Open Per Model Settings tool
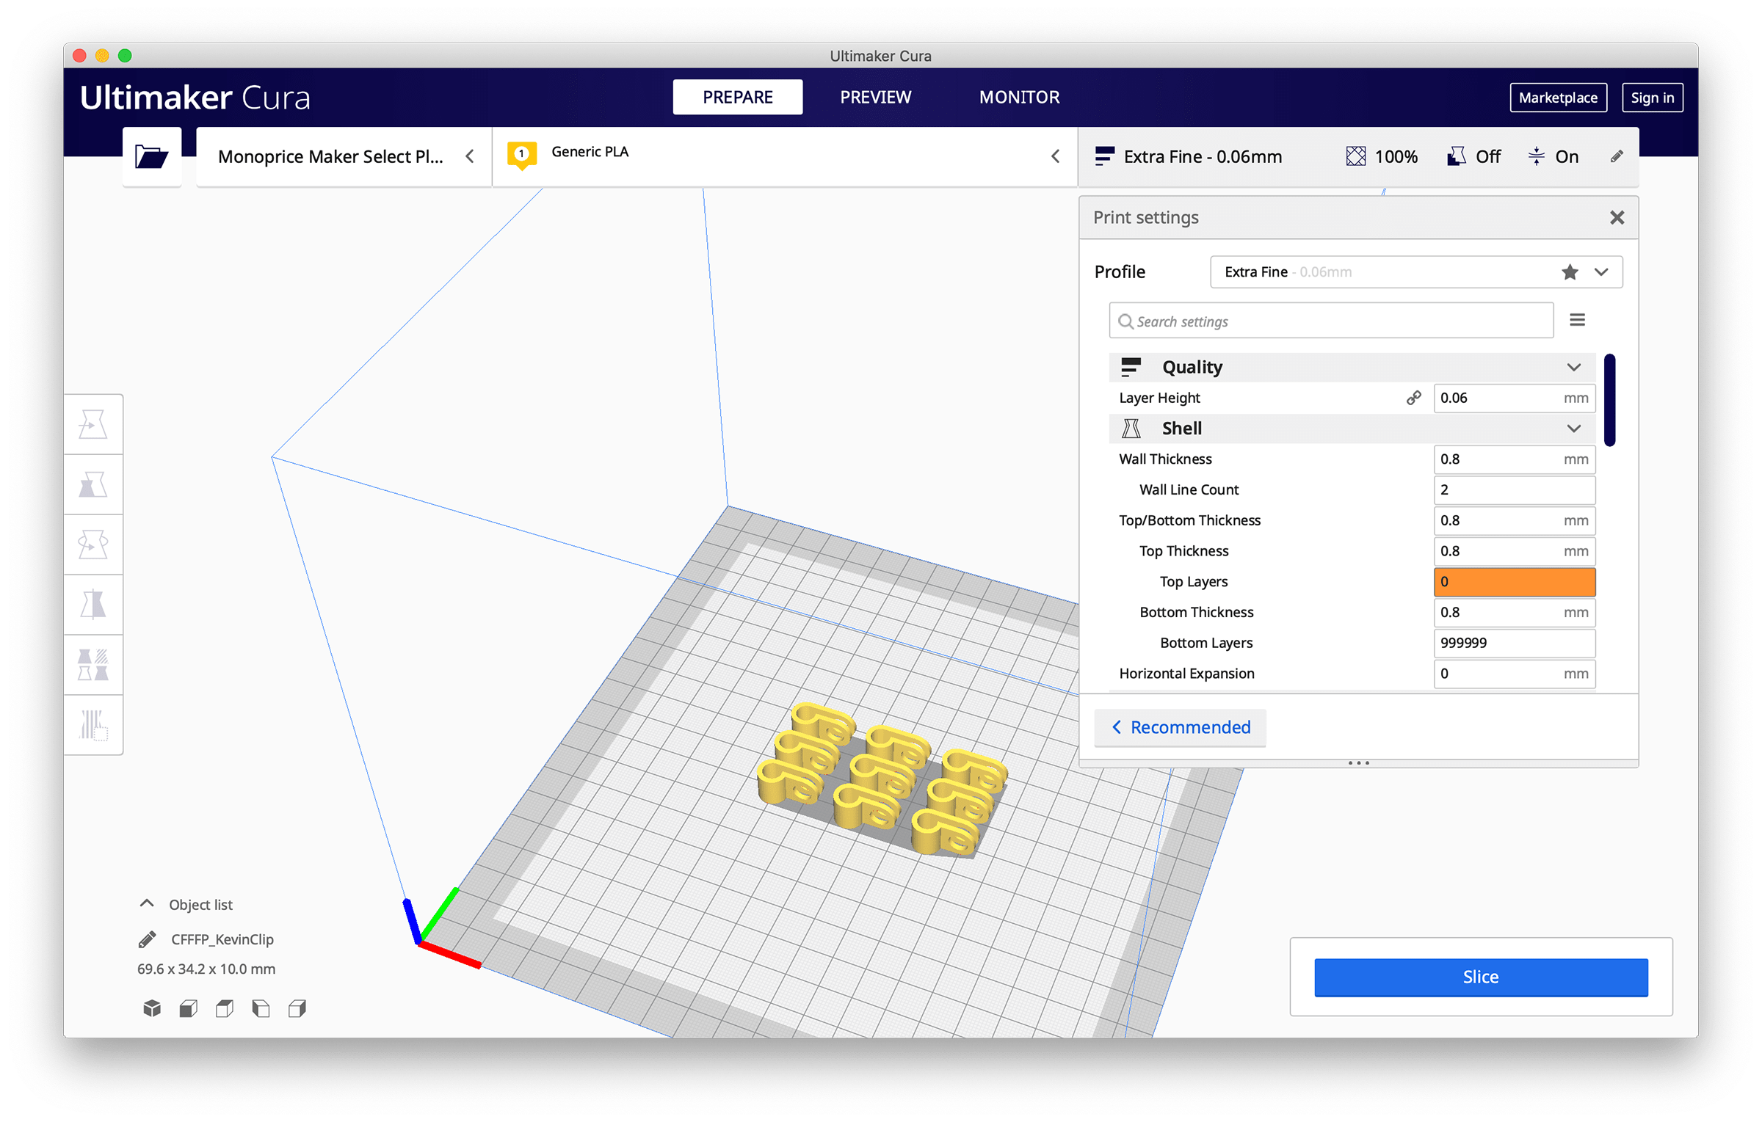The width and height of the screenshot is (1762, 1122). click(x=93, y=665)
